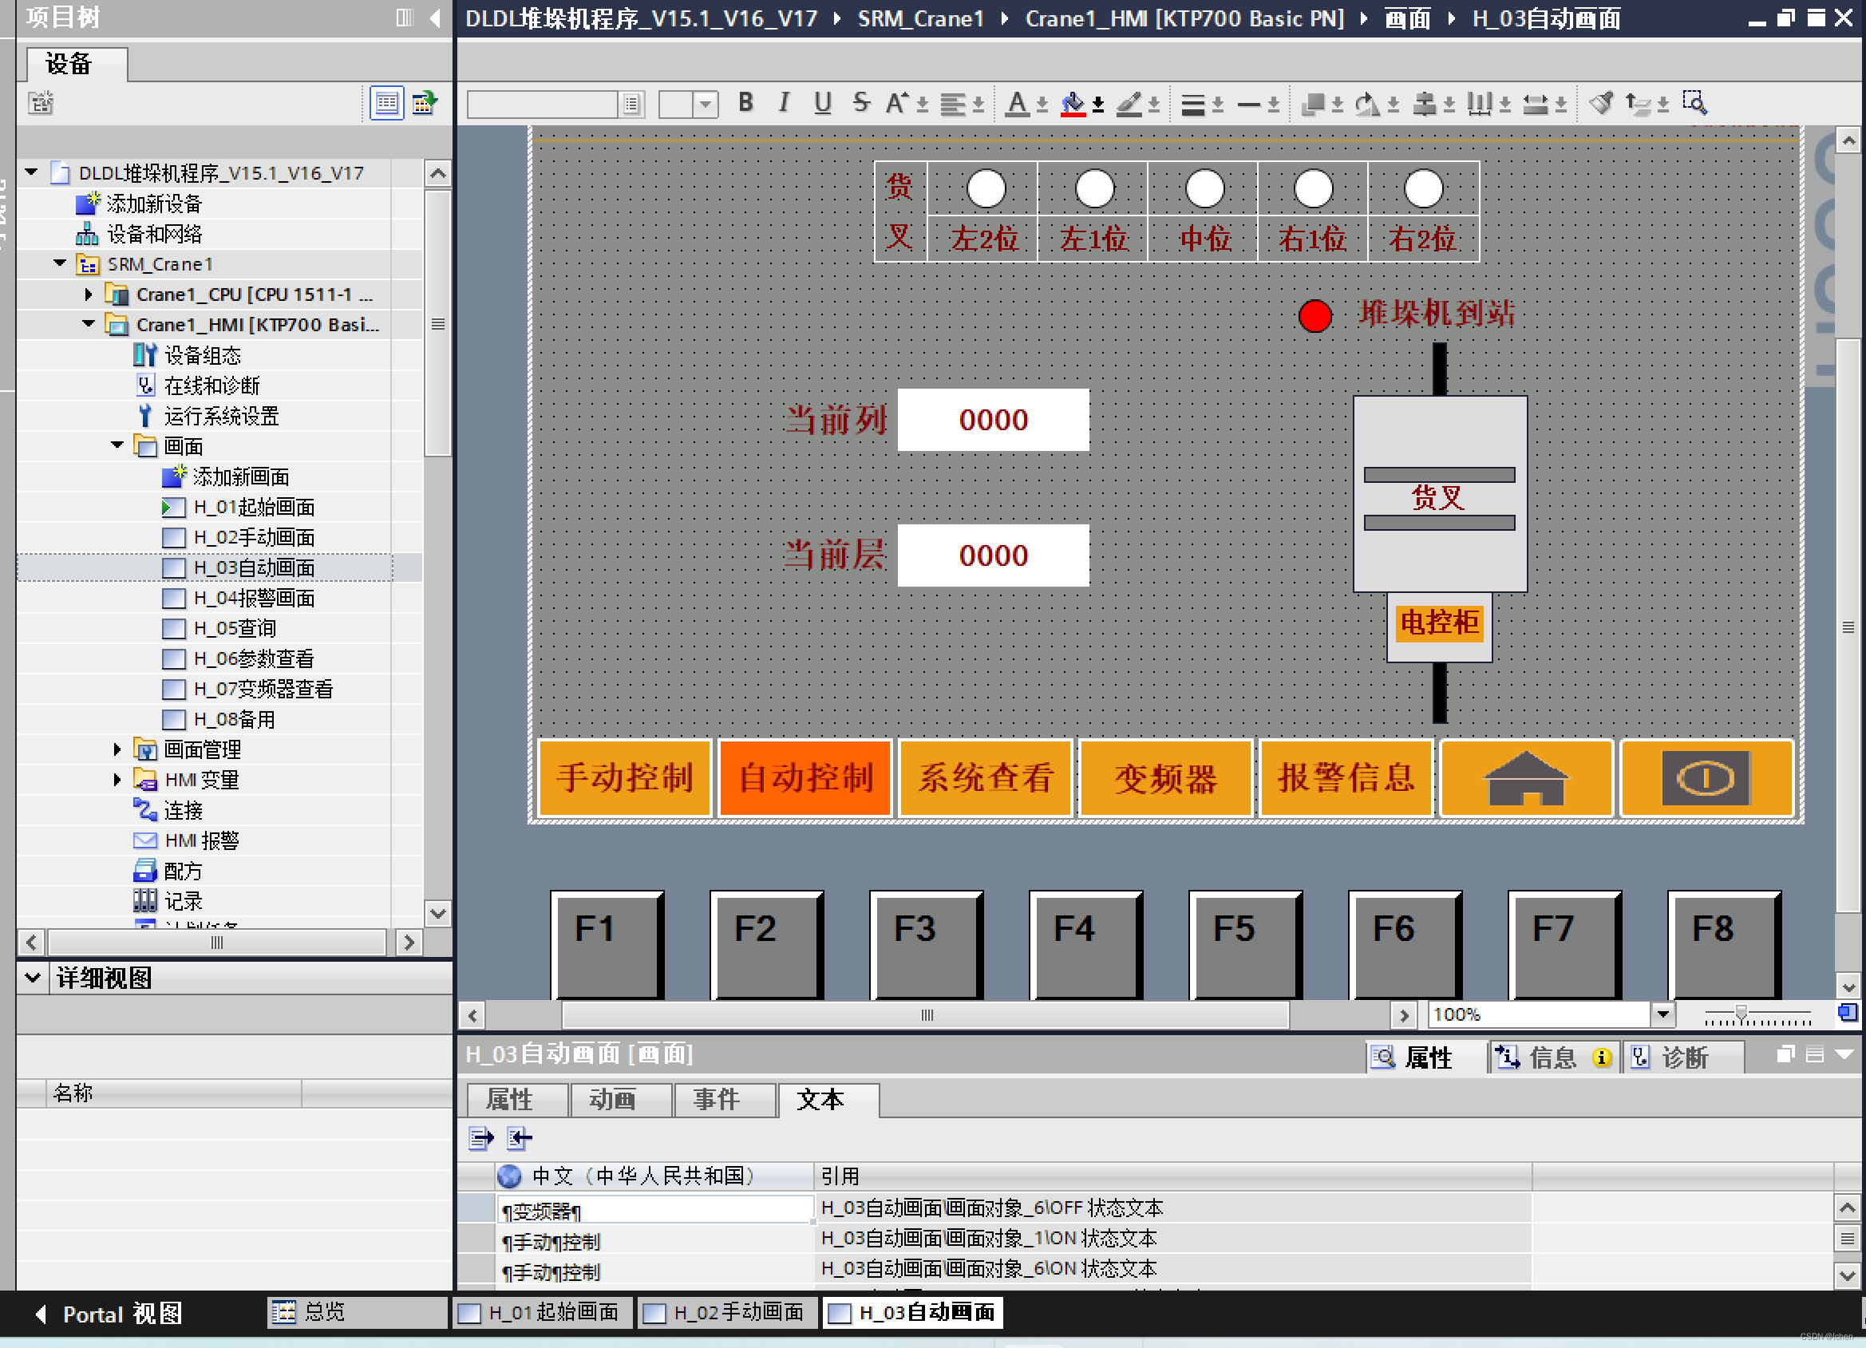Viewport: 1866px width, 1348px height.
Task: Click the fill background color icon
Action: pyautogui.click(x=1072, y=105)
